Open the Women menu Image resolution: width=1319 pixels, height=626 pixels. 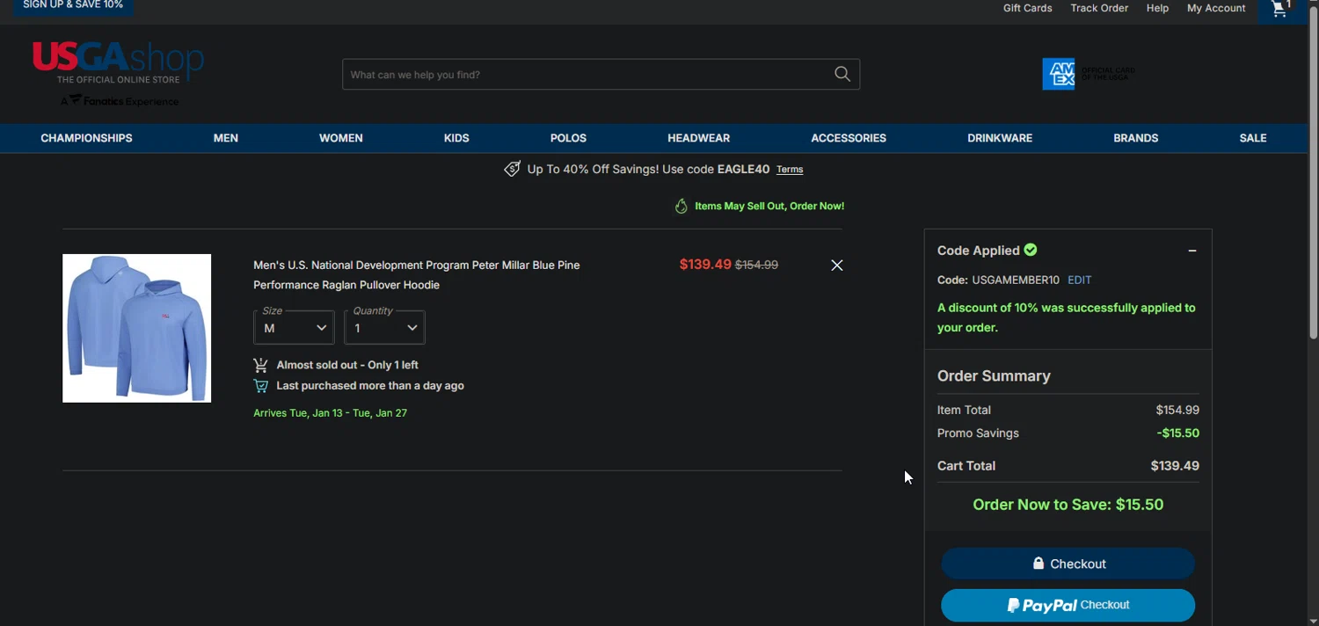(x=341, y=138)
